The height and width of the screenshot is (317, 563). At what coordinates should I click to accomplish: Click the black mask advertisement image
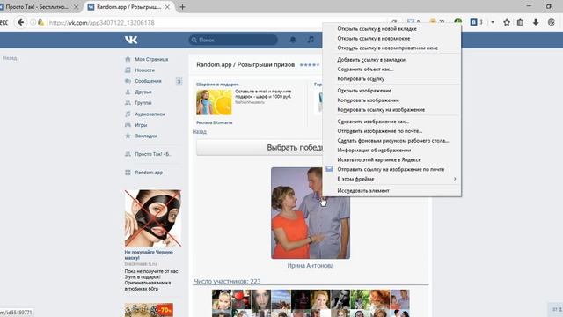click(152, 218)
